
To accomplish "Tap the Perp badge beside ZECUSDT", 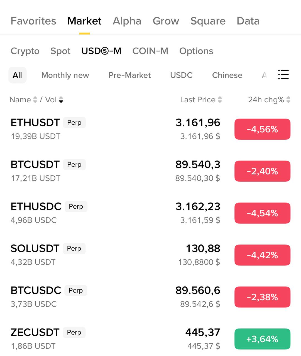I will tap(74, 332).
